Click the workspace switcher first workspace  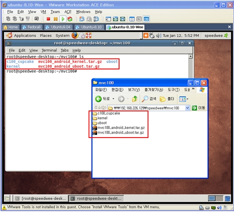point(212,198)
